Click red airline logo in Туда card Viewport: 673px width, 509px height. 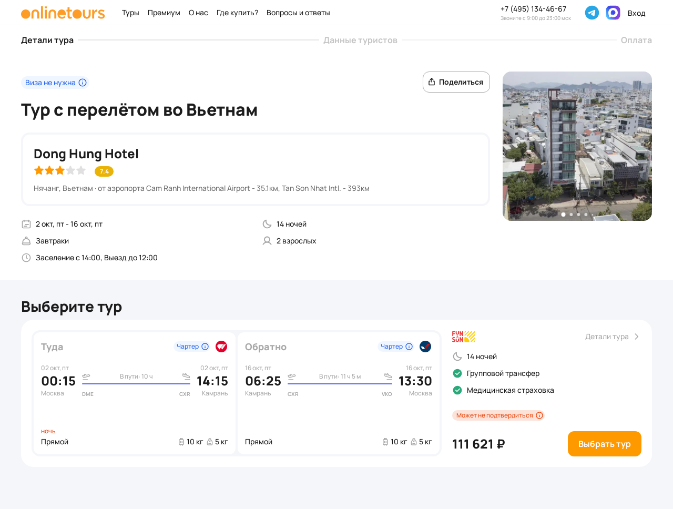pos(221,347)
